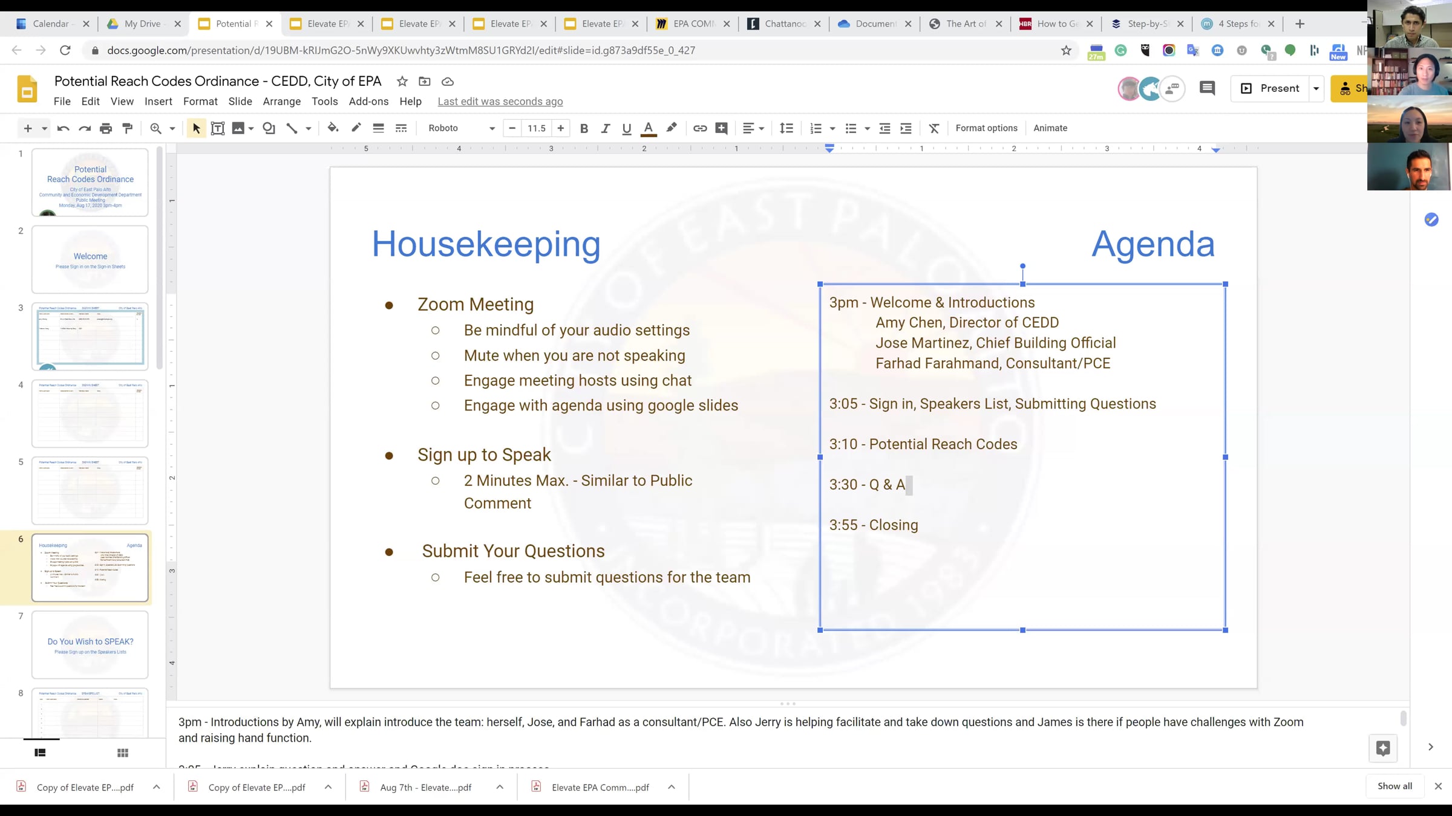Expand the new slide layout arrow
The width and height of the screenshot is (1452, 816).
click(44, 128)
